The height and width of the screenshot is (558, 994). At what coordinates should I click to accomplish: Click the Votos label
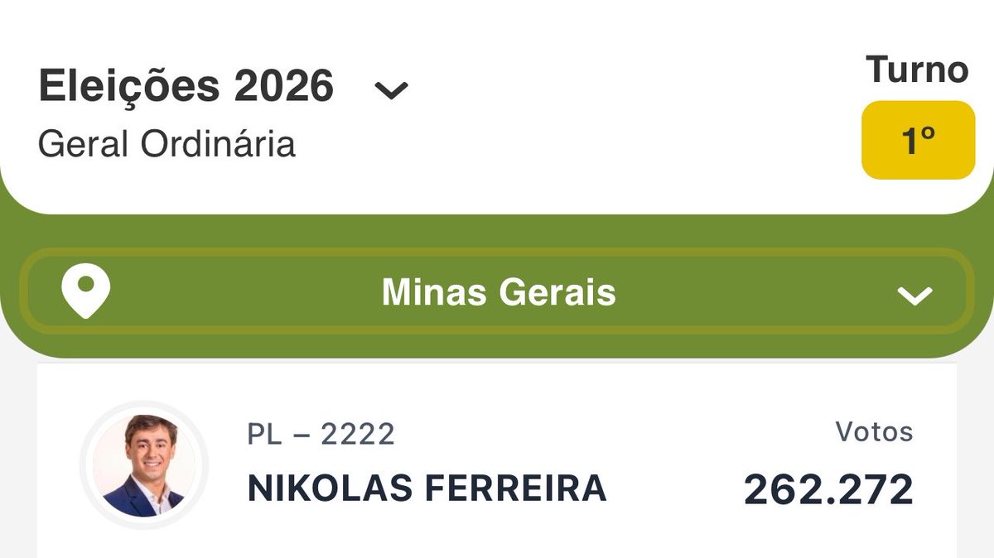pyautogui.click(x=874, y=431)
